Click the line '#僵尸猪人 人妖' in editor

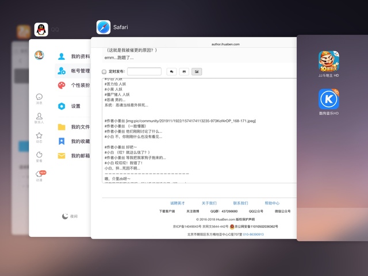click(117, 94)
